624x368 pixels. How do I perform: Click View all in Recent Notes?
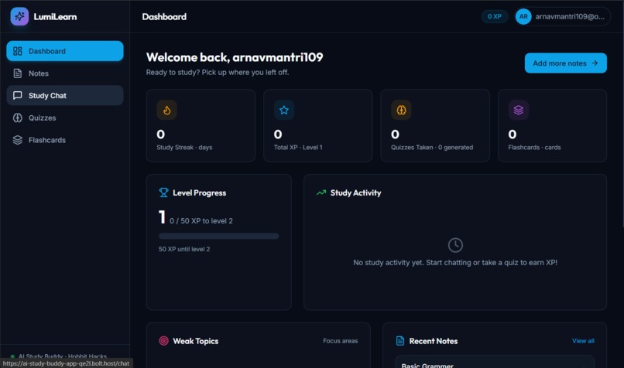tap(583, 341)
